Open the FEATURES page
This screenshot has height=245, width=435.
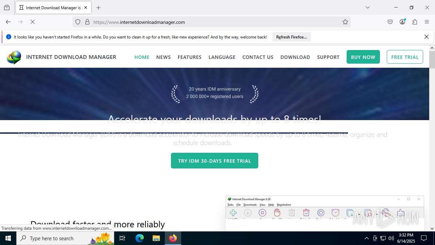190,57
